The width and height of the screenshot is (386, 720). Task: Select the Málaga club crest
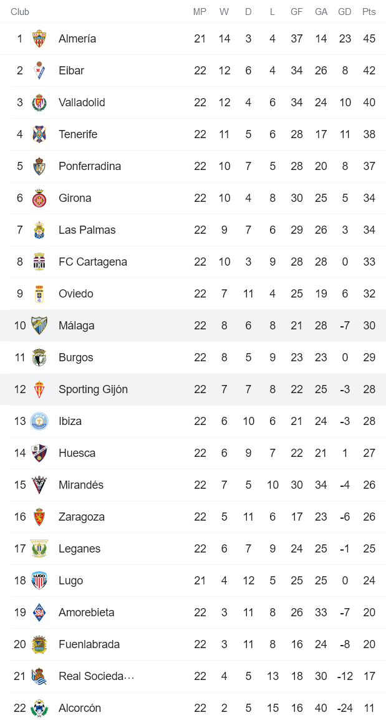[39, 326]
